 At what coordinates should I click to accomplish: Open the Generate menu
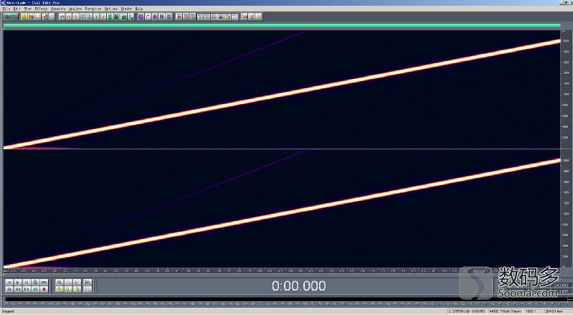(x=58, y=9)
